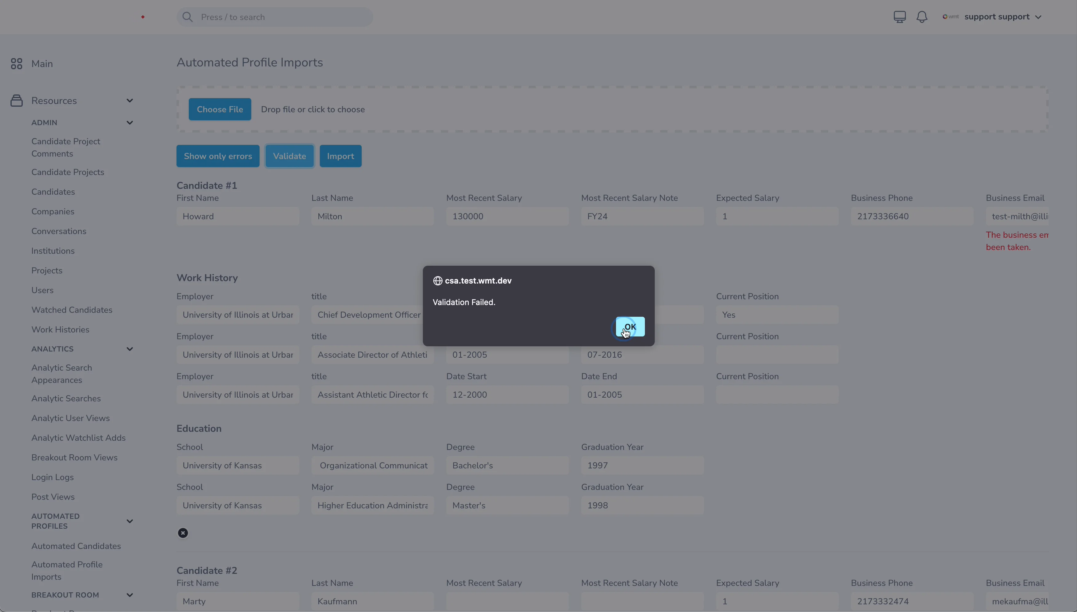Open the Candidates page from sidebar
Viewport: 1077px width, 612px height.
(x=54, y=192)
